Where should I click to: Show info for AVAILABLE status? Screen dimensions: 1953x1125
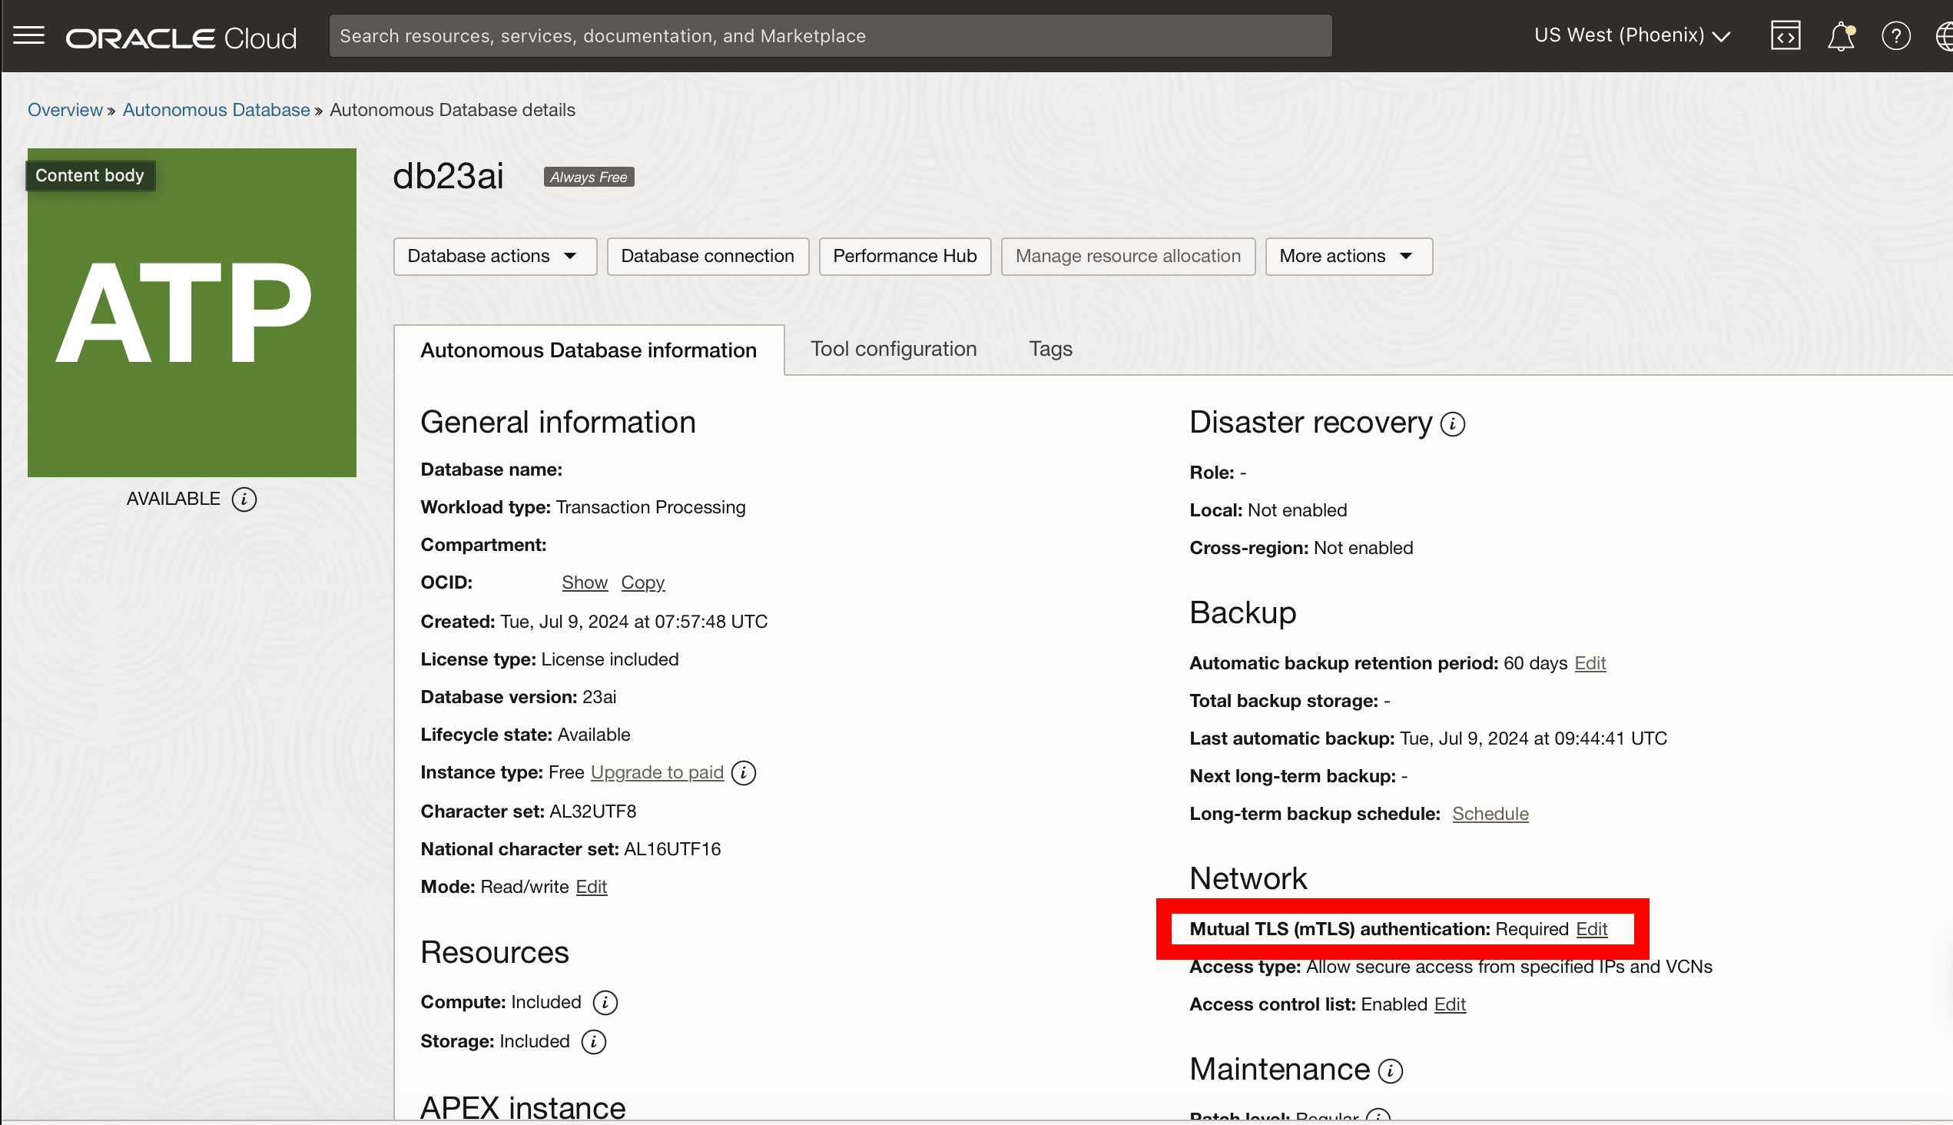tap(244, 499)
